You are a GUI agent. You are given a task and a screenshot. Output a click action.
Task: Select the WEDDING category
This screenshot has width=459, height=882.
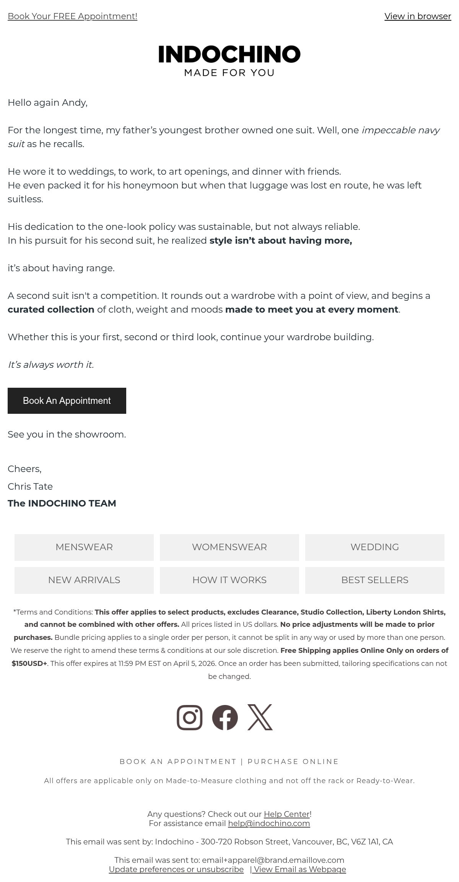coord(375,547)
